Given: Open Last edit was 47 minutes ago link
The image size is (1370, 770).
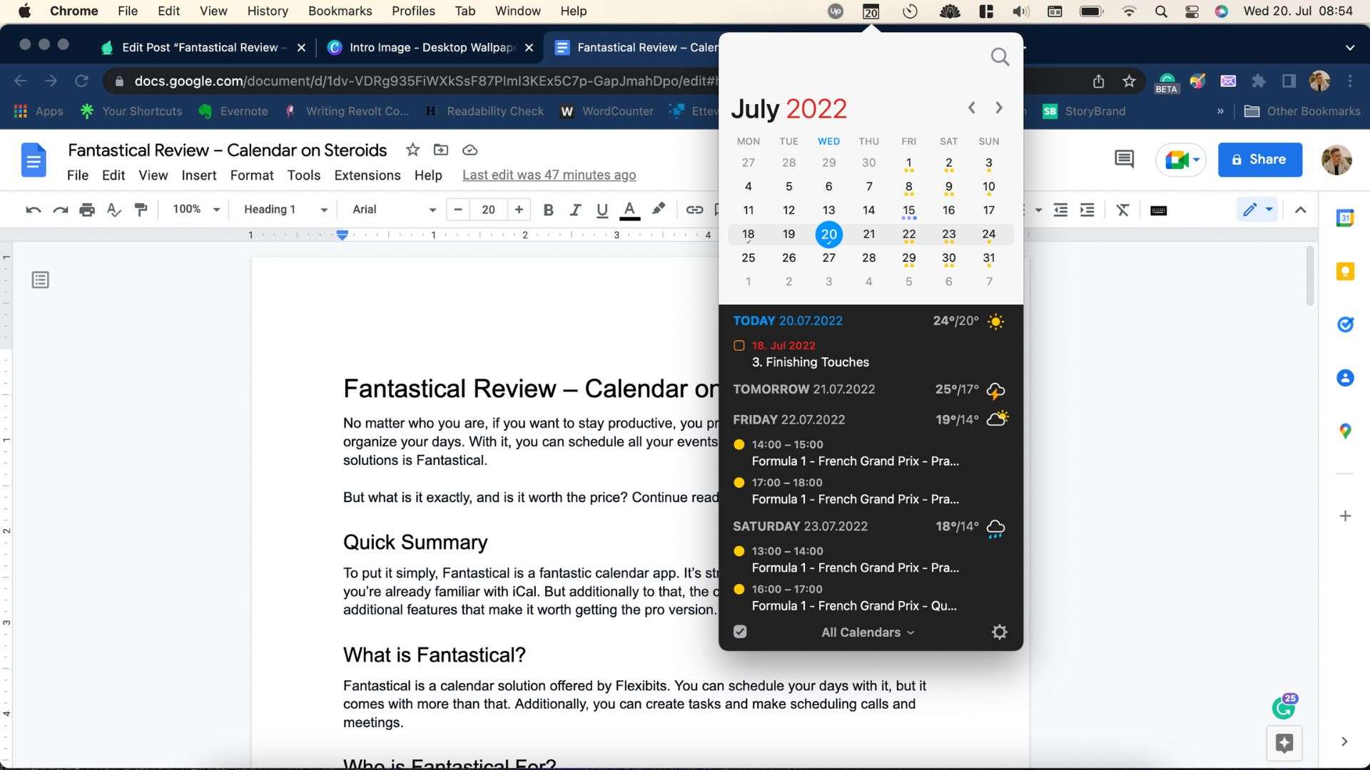Looking at the screenshot, I should [549, 175].
